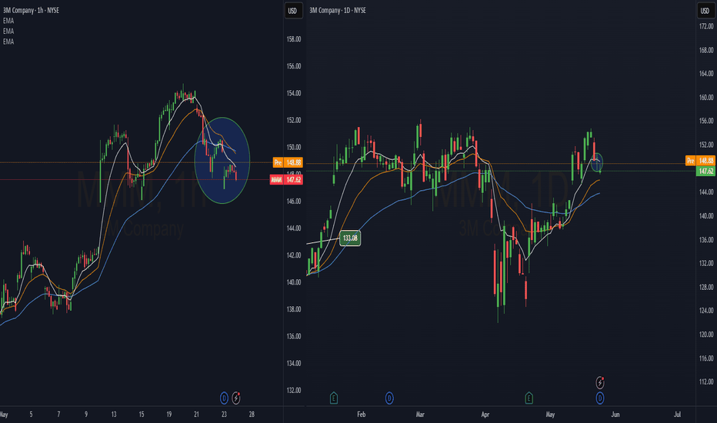Image resolution: width=717 pixels, height=423 pixels.
Task: Open the dividend D icon between Feb and Mar
Action: pyautogui.click(x=389, y=398)
